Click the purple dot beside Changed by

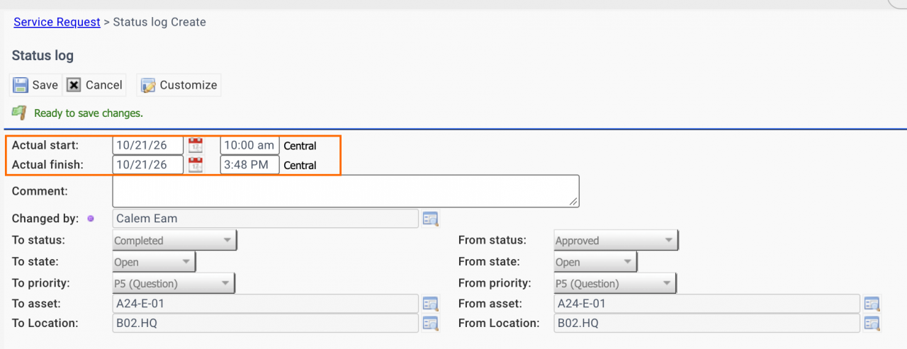(90, 219)
